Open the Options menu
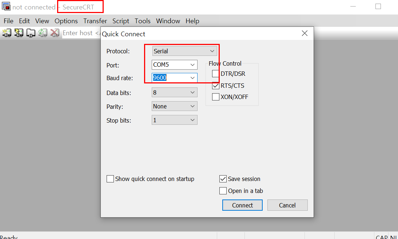 (66, 21)
